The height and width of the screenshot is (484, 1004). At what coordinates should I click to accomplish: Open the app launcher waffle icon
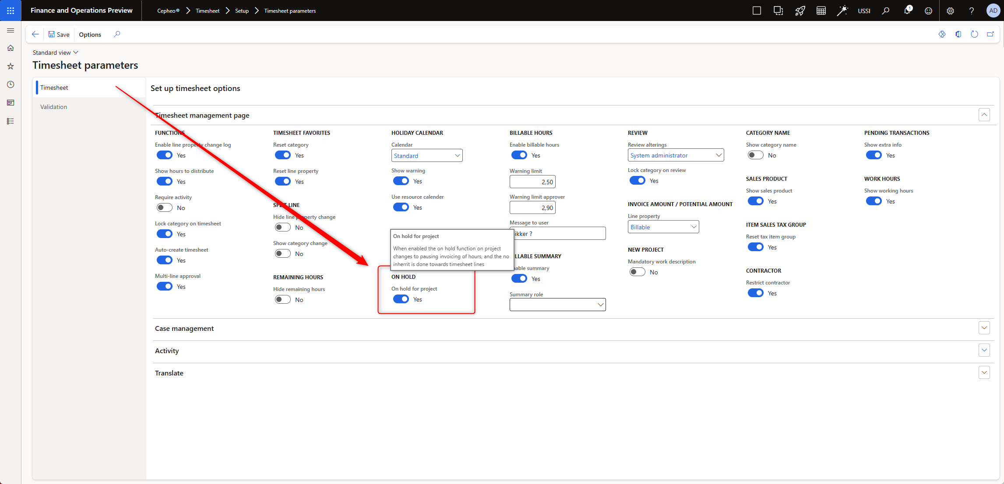(x=11, y=11)
